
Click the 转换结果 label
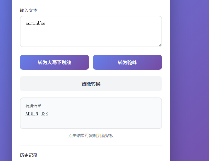(x=33, y=106)
